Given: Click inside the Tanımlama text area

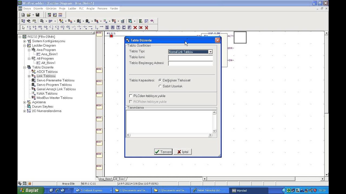Looking at the screenshot, I should [169, 122].
